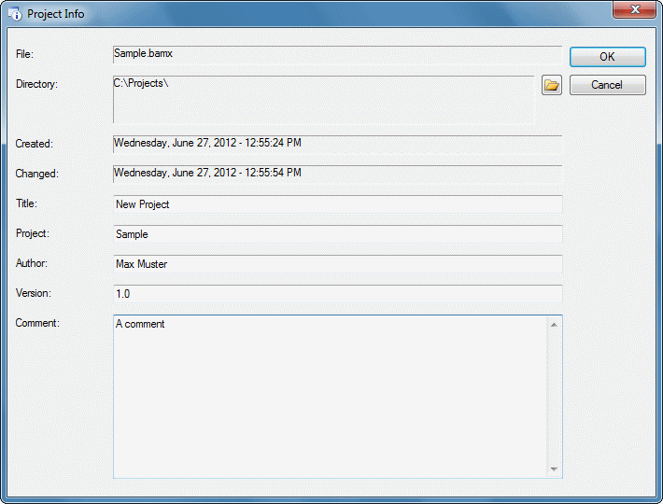Image resolution: width=663 pixels, height=504 pixels.
Task: Click the "Comment:" label
Action: tap(37, 323)
